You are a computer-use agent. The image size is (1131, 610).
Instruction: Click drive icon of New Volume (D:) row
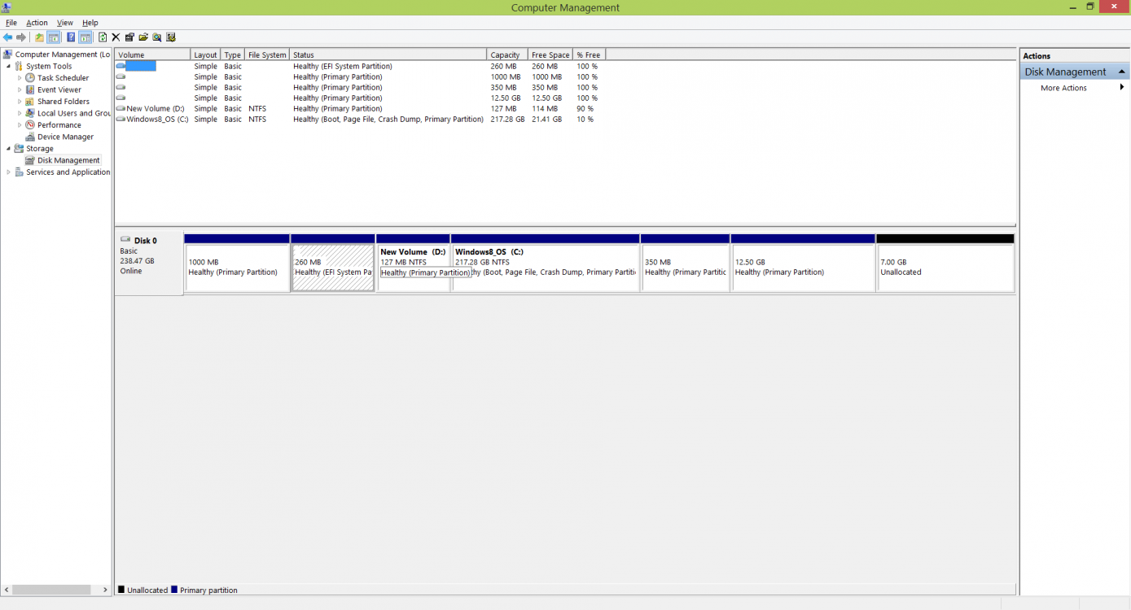(x=121, y=108)
